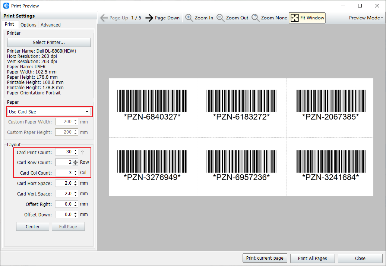This screenshot has width=386, height=266.
Task: Click the Offset Right stepper
Action: coord(76,204)
